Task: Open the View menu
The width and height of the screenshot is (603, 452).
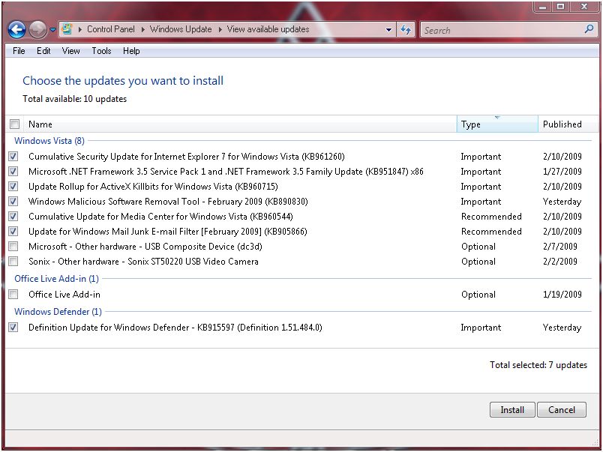Action: [70, 51]
